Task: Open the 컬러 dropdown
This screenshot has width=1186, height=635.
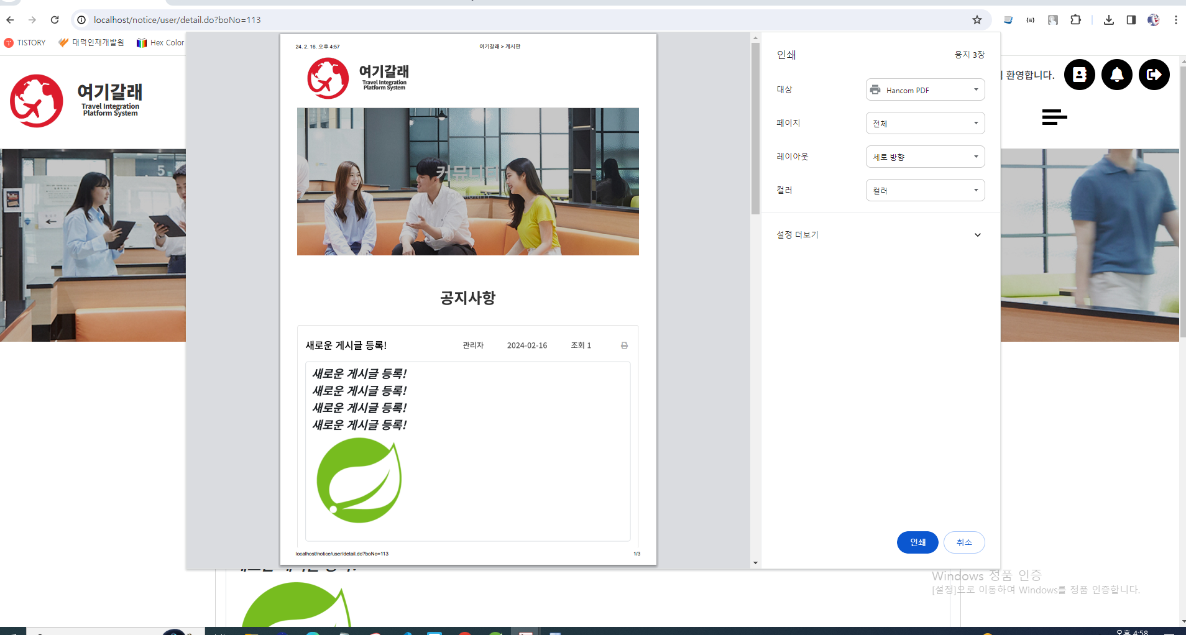Action: (925, 190)
